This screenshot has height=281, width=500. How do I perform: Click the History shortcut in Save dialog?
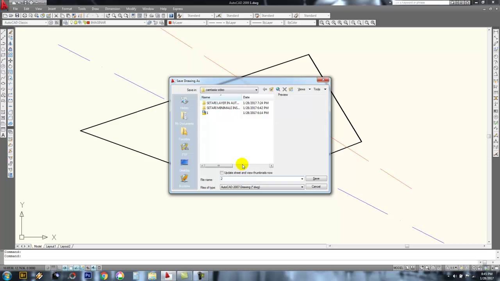[184, 103]
